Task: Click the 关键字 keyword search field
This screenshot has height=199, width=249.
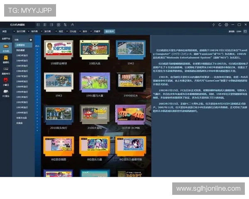Action: (97, 32)
